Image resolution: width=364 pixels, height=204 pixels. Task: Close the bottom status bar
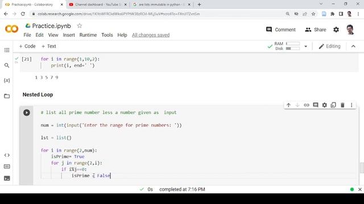[360, 189]
